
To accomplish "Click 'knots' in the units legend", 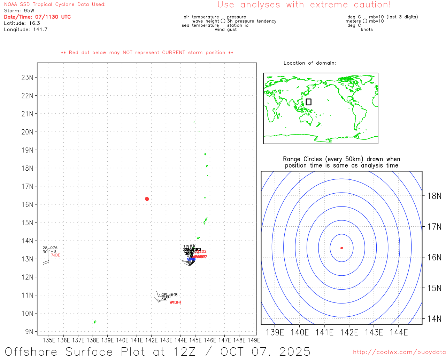I will (x=367, y=30).
